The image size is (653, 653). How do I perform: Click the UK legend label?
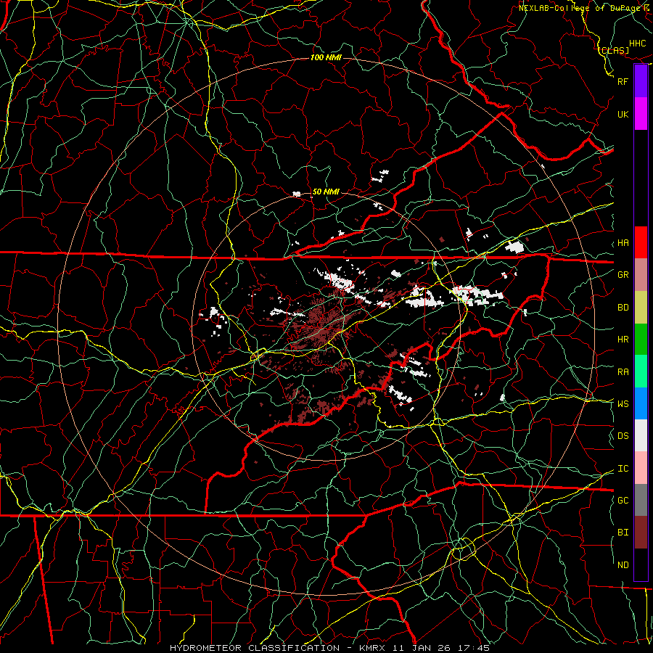click(623, 114)
